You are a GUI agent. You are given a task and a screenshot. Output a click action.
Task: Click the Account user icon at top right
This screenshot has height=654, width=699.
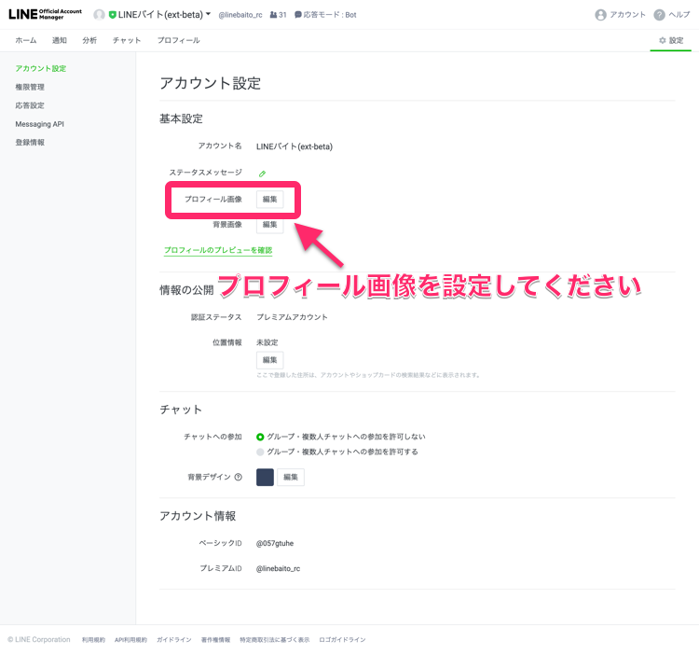600,15
